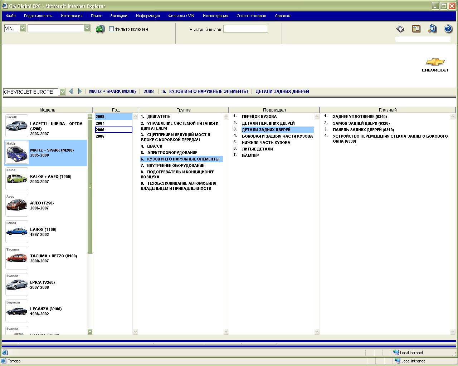Open the catalog book icon in toolbar
The height and width of the screenshot is (366, 458).
(400, 29)
